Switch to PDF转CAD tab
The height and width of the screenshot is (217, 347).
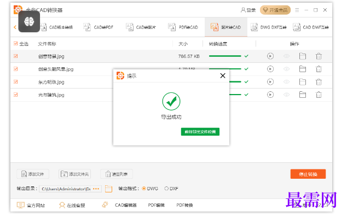[183, 27]
